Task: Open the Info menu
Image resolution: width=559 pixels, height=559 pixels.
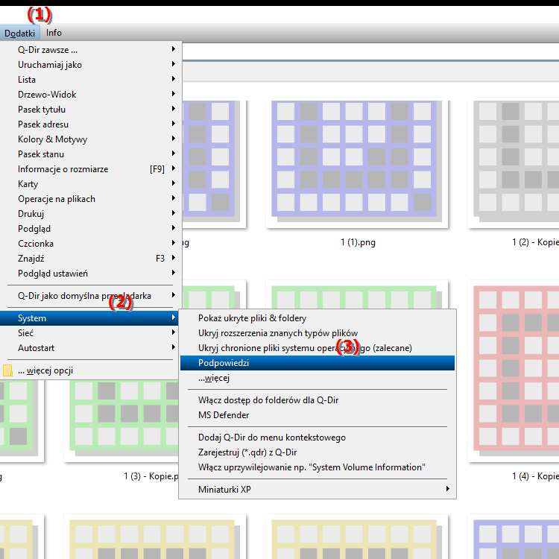Action: pos(54,33)
